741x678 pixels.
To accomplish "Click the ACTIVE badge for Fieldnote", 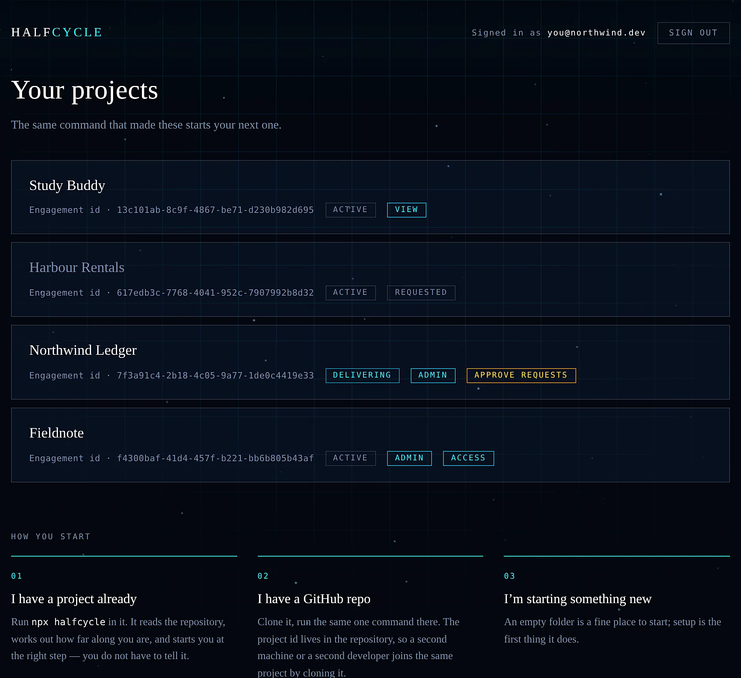I will coord(350,458).
